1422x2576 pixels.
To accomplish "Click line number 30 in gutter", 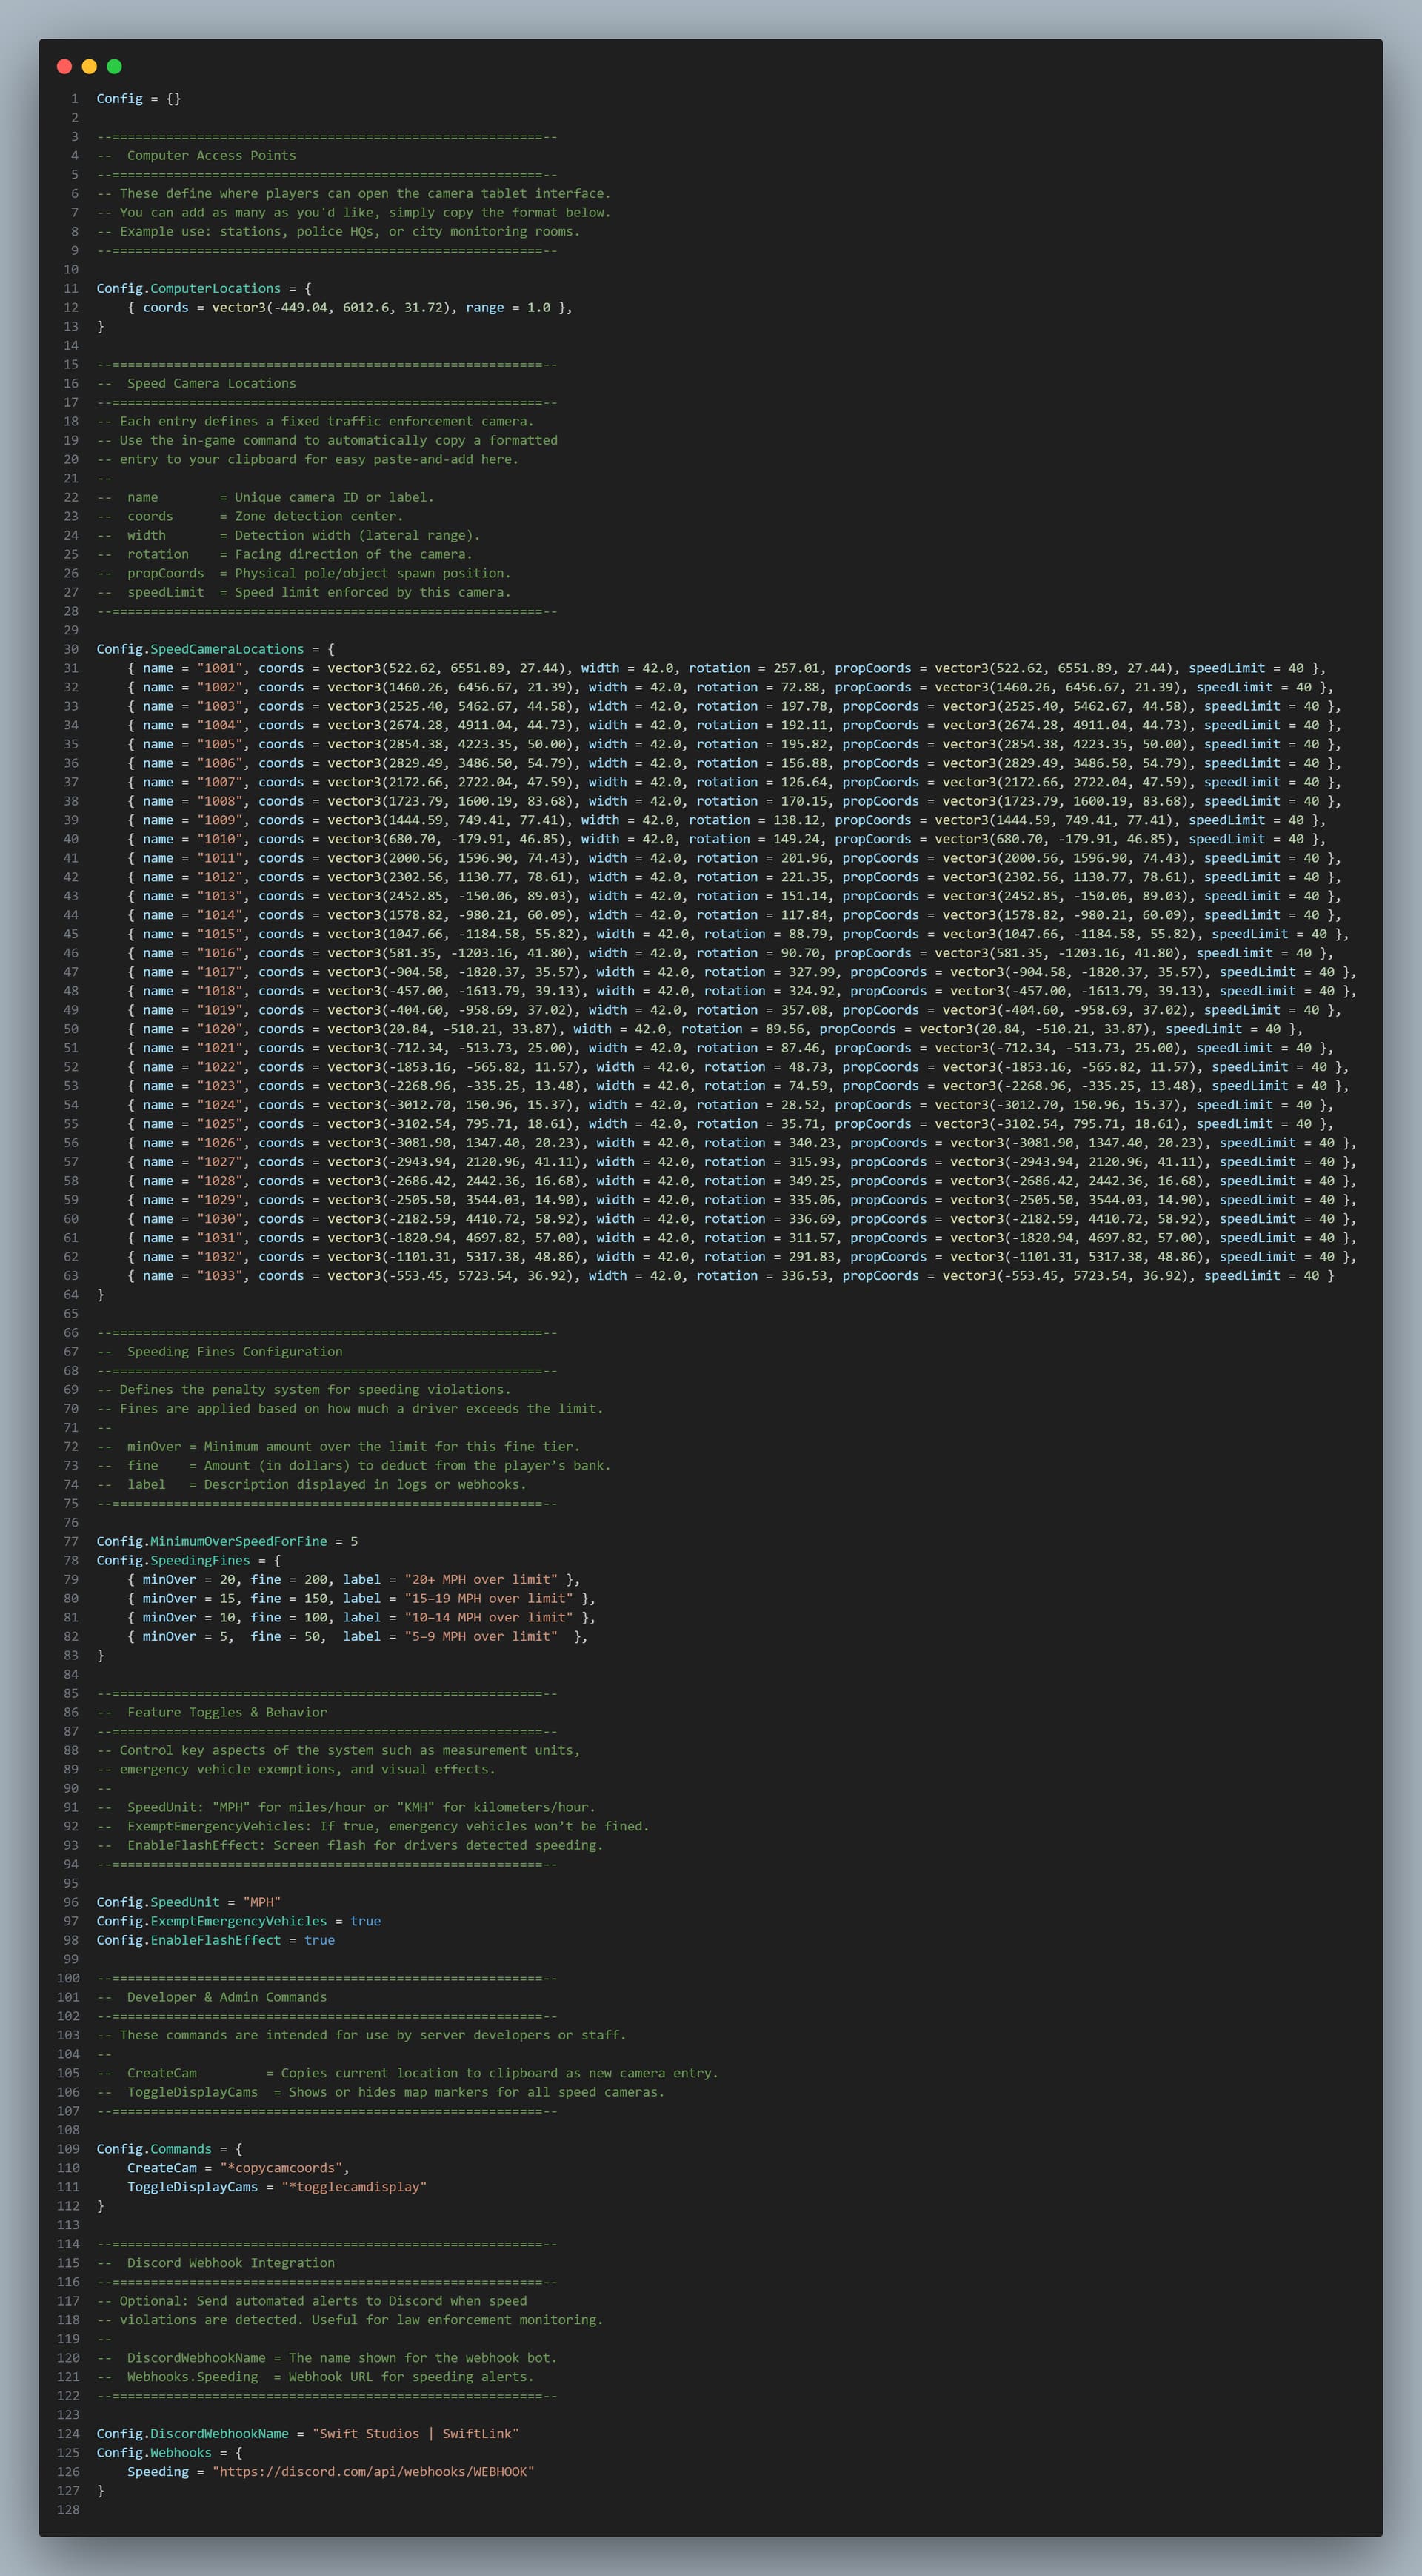I will click(x=71, y=649).
